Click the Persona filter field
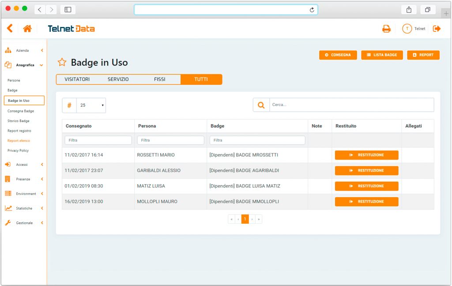 [171, 140]
